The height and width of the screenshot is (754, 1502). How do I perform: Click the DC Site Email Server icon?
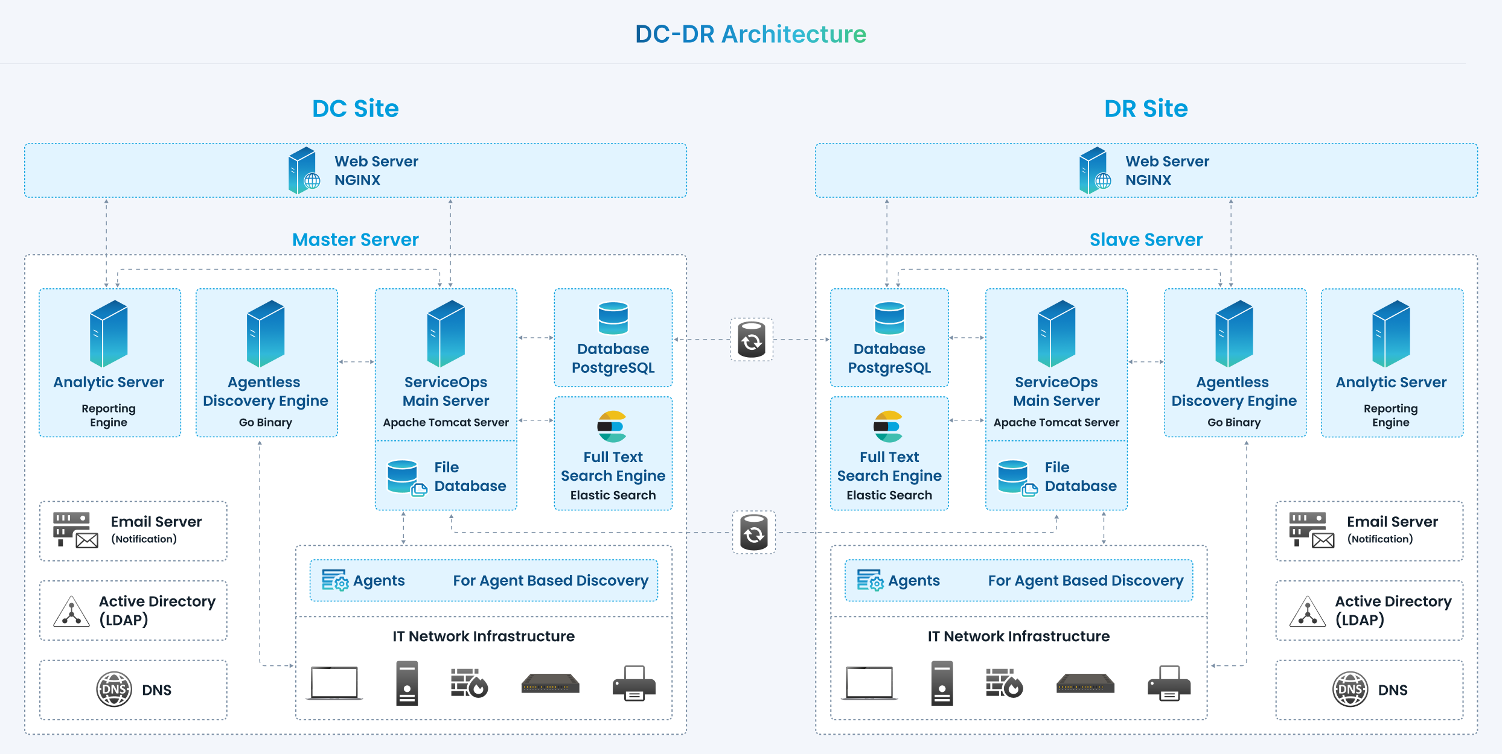coord(75,530)
